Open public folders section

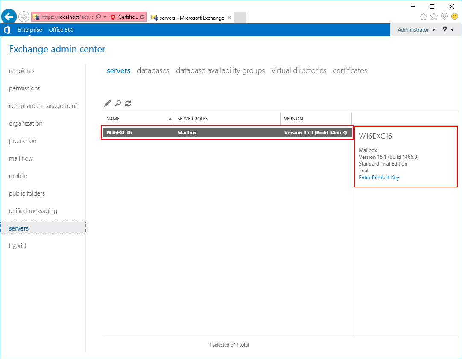[27, 193]
